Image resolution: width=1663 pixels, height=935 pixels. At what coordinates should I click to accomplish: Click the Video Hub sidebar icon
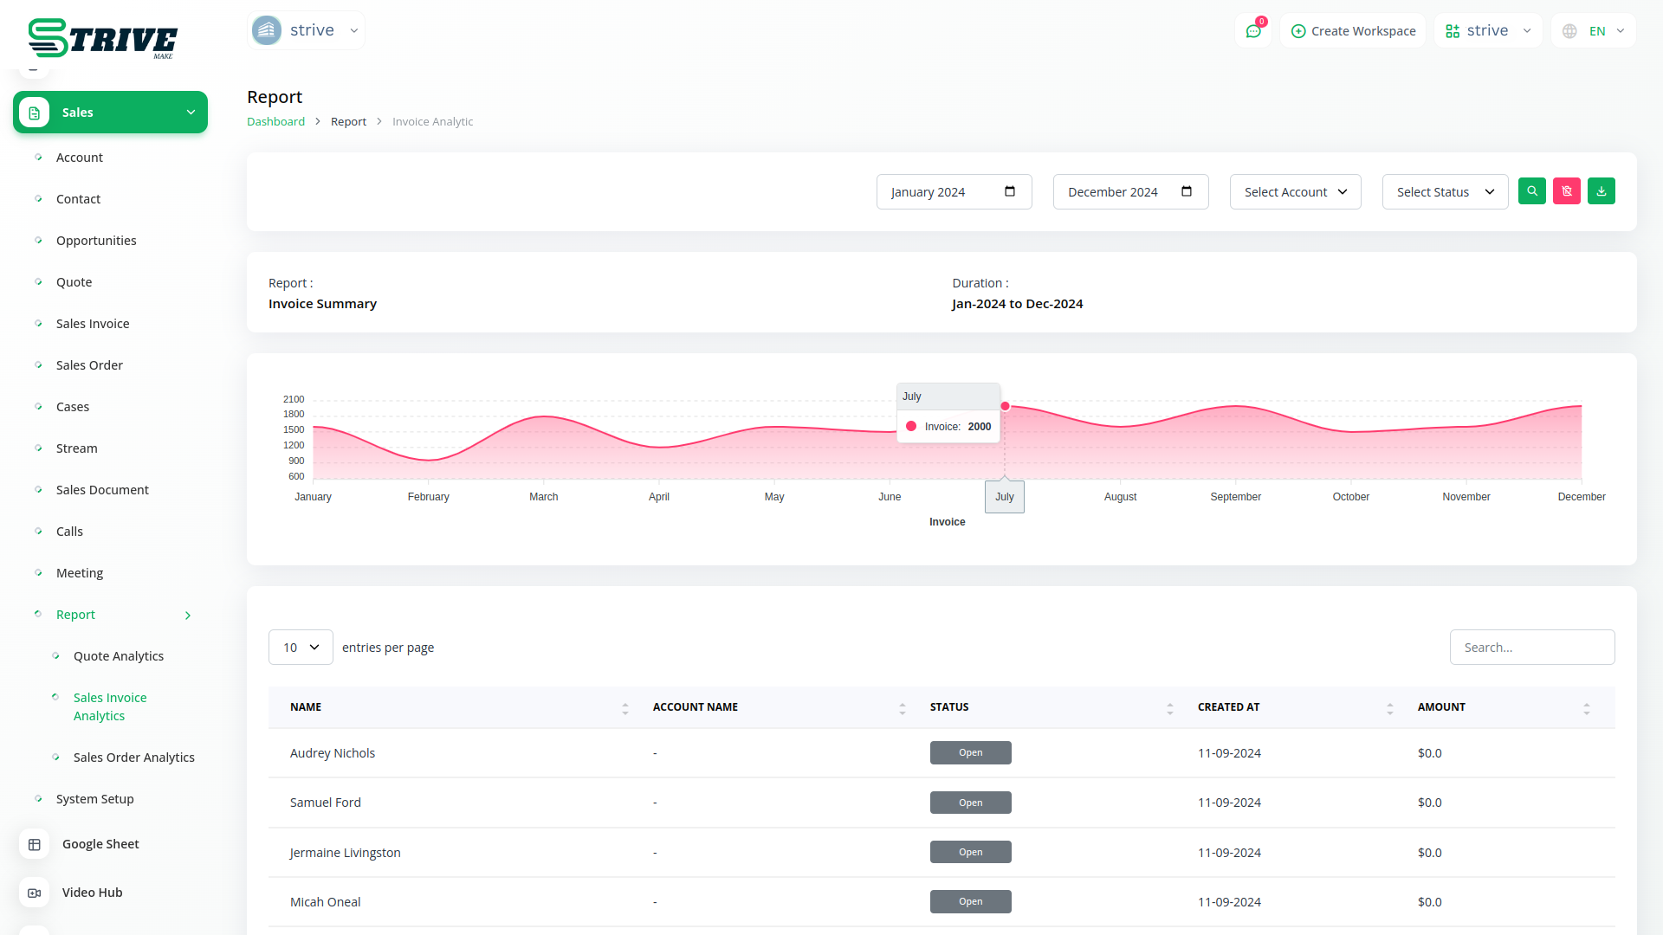(x=35, y=893)
